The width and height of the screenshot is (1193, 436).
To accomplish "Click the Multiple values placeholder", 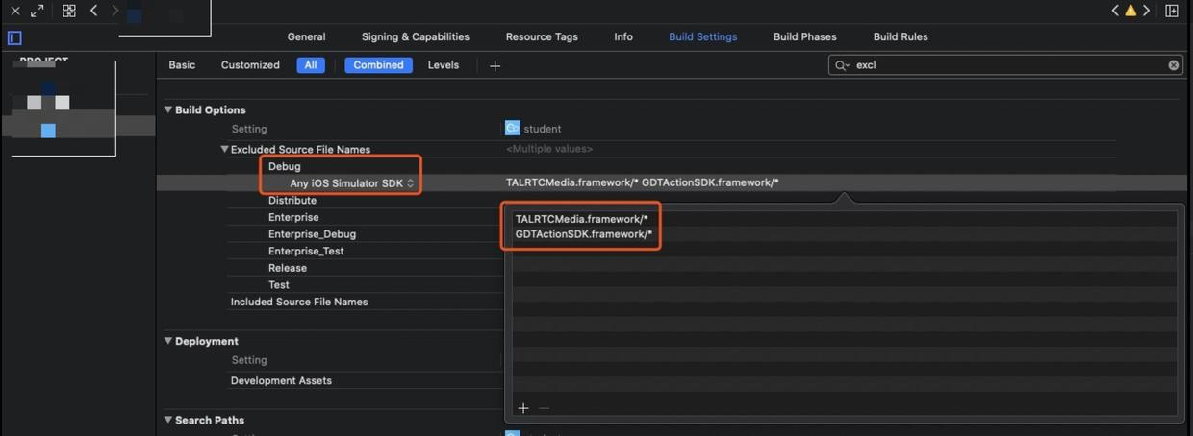I will click(x=549, y=149).
